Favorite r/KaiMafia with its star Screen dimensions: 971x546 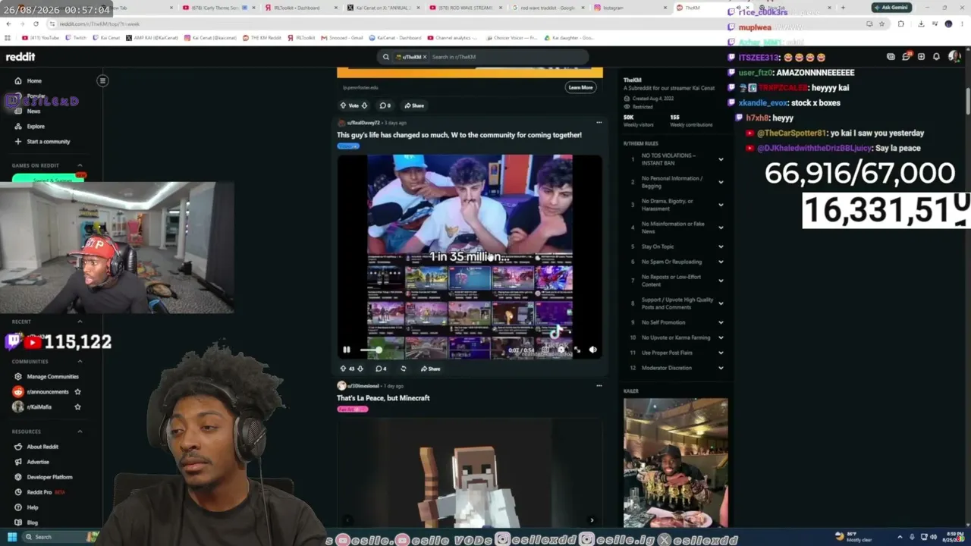[77, 407]
